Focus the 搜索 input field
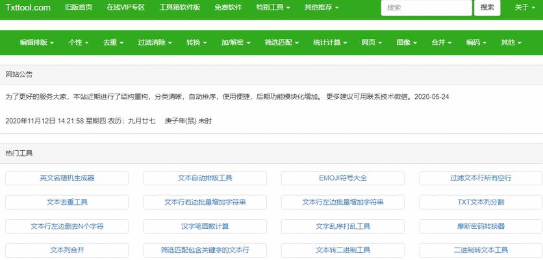Image resolution: width=543 pixels, height=260 pixels. click(x=426, y=8)
